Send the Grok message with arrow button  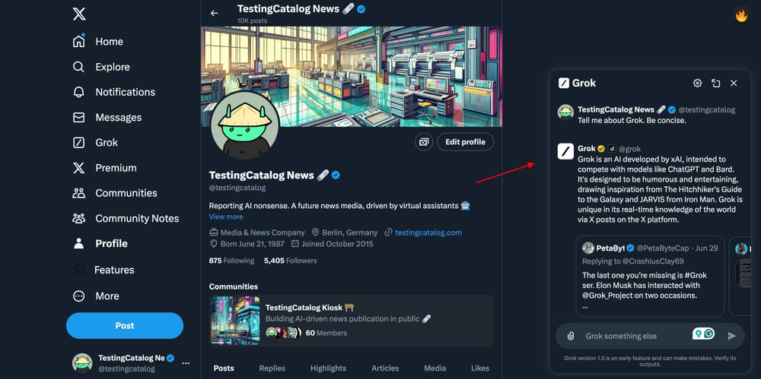(731, 336)
